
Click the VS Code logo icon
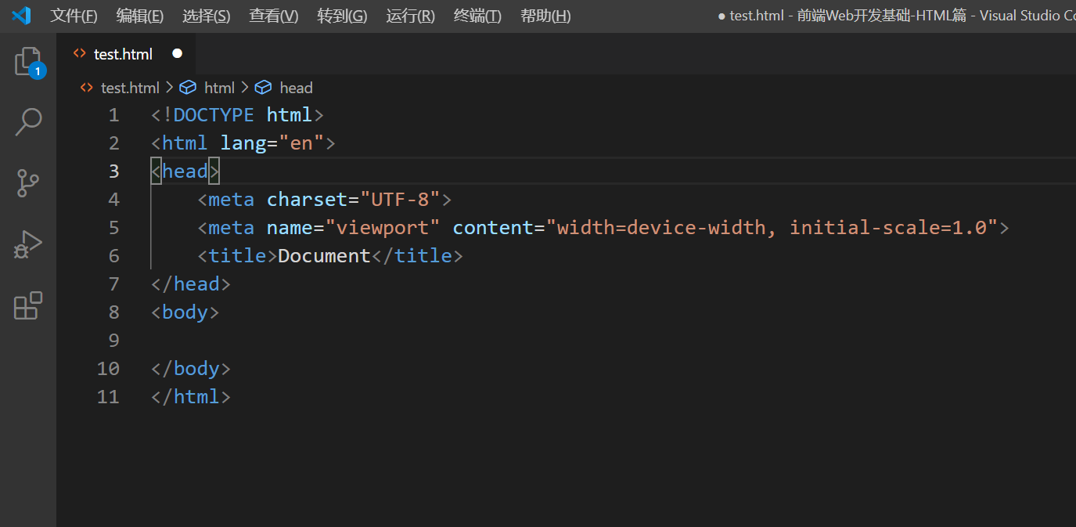21,16
